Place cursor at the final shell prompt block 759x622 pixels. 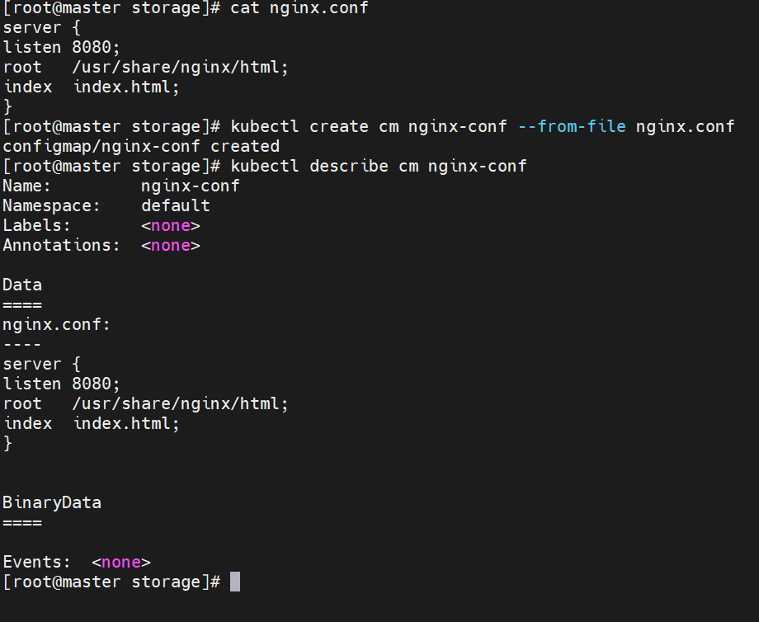235,582
